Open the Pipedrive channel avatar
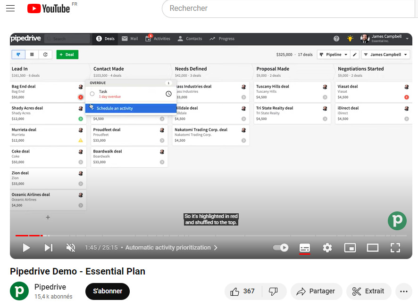The image size is (418, 307). click(19, 291)
